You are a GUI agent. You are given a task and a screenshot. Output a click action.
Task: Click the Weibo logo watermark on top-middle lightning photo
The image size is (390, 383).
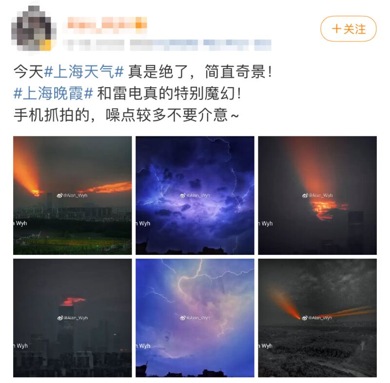(x=183, y=195)
